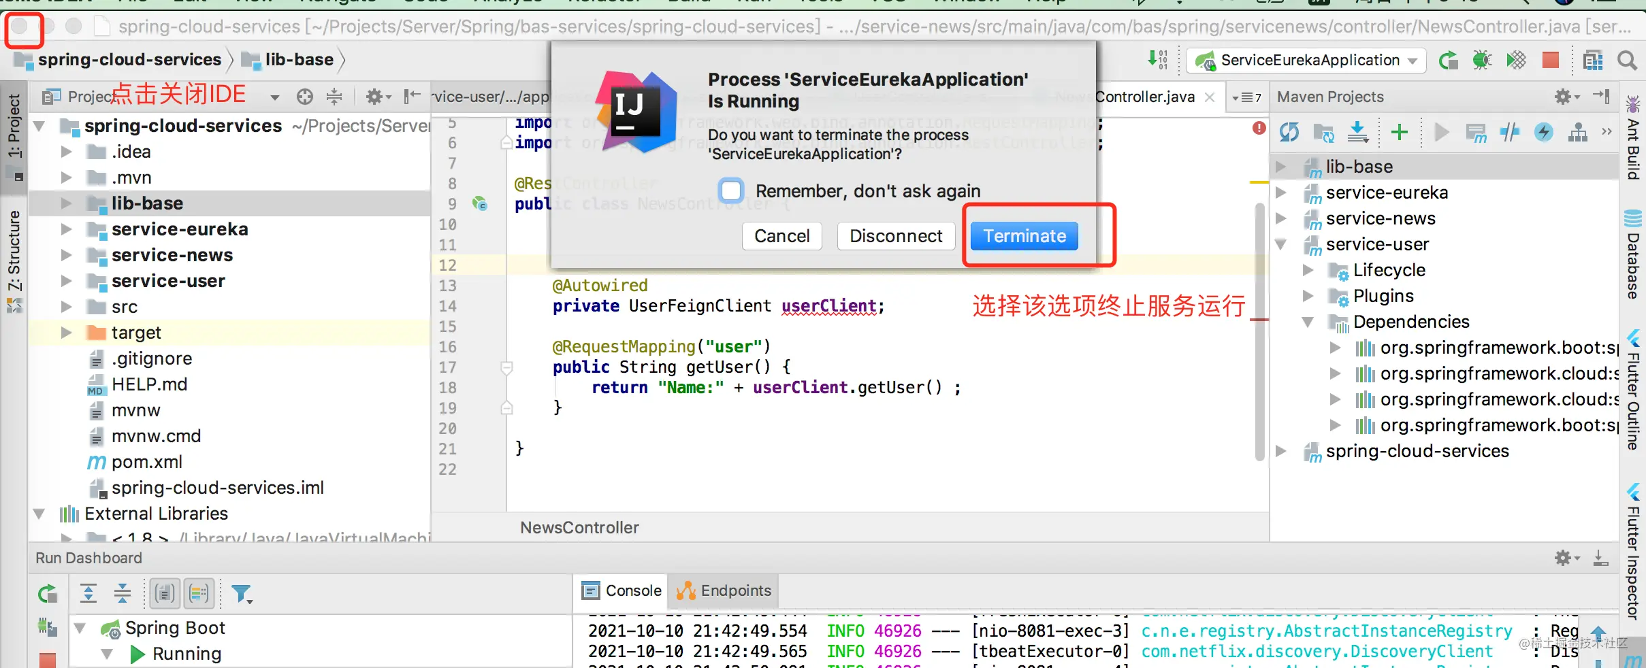Viewport: 1646px width, 668px height.
Task: Click the Build project icon in toolbar
Action: (1158, 59)
